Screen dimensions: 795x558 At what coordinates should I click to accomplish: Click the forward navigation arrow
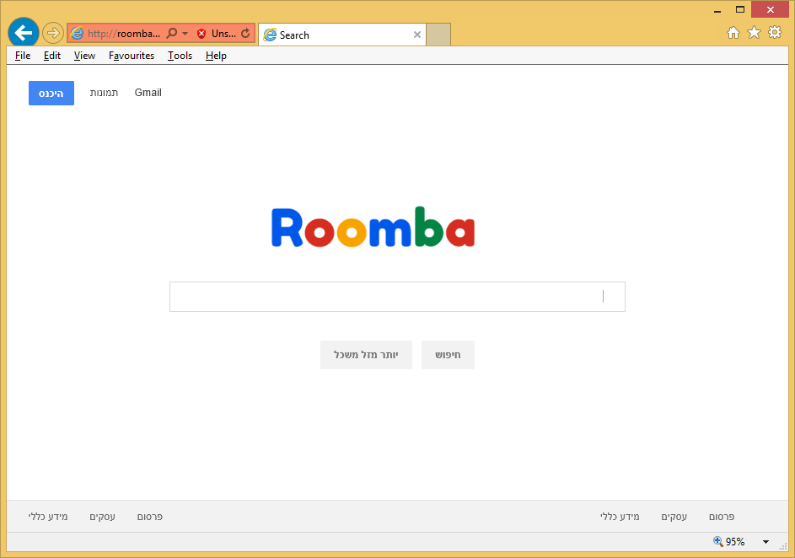53,34
